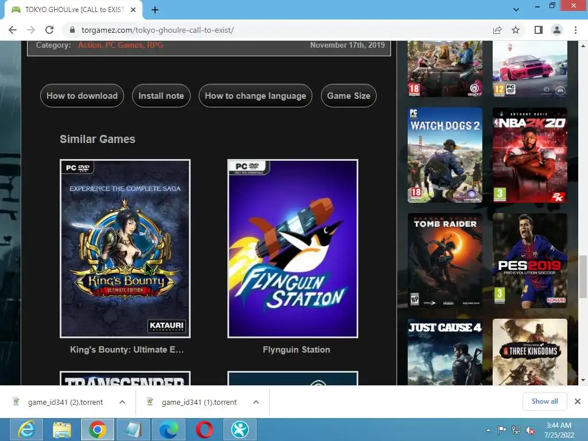Open Shadow of the Tomb Raider cover

(x=445, y=261)
